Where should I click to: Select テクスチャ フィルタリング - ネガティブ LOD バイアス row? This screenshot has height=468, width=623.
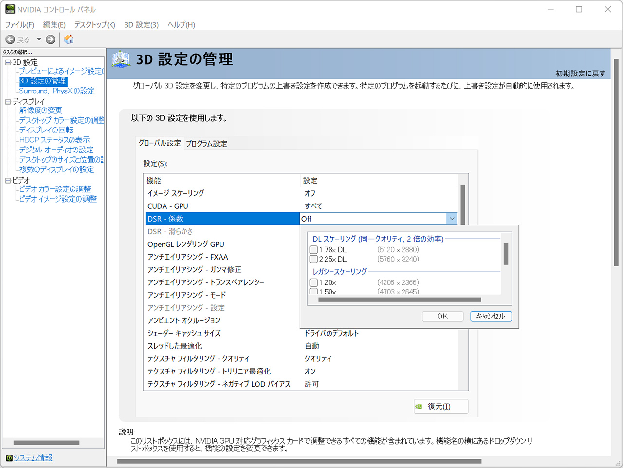point(301,384)
